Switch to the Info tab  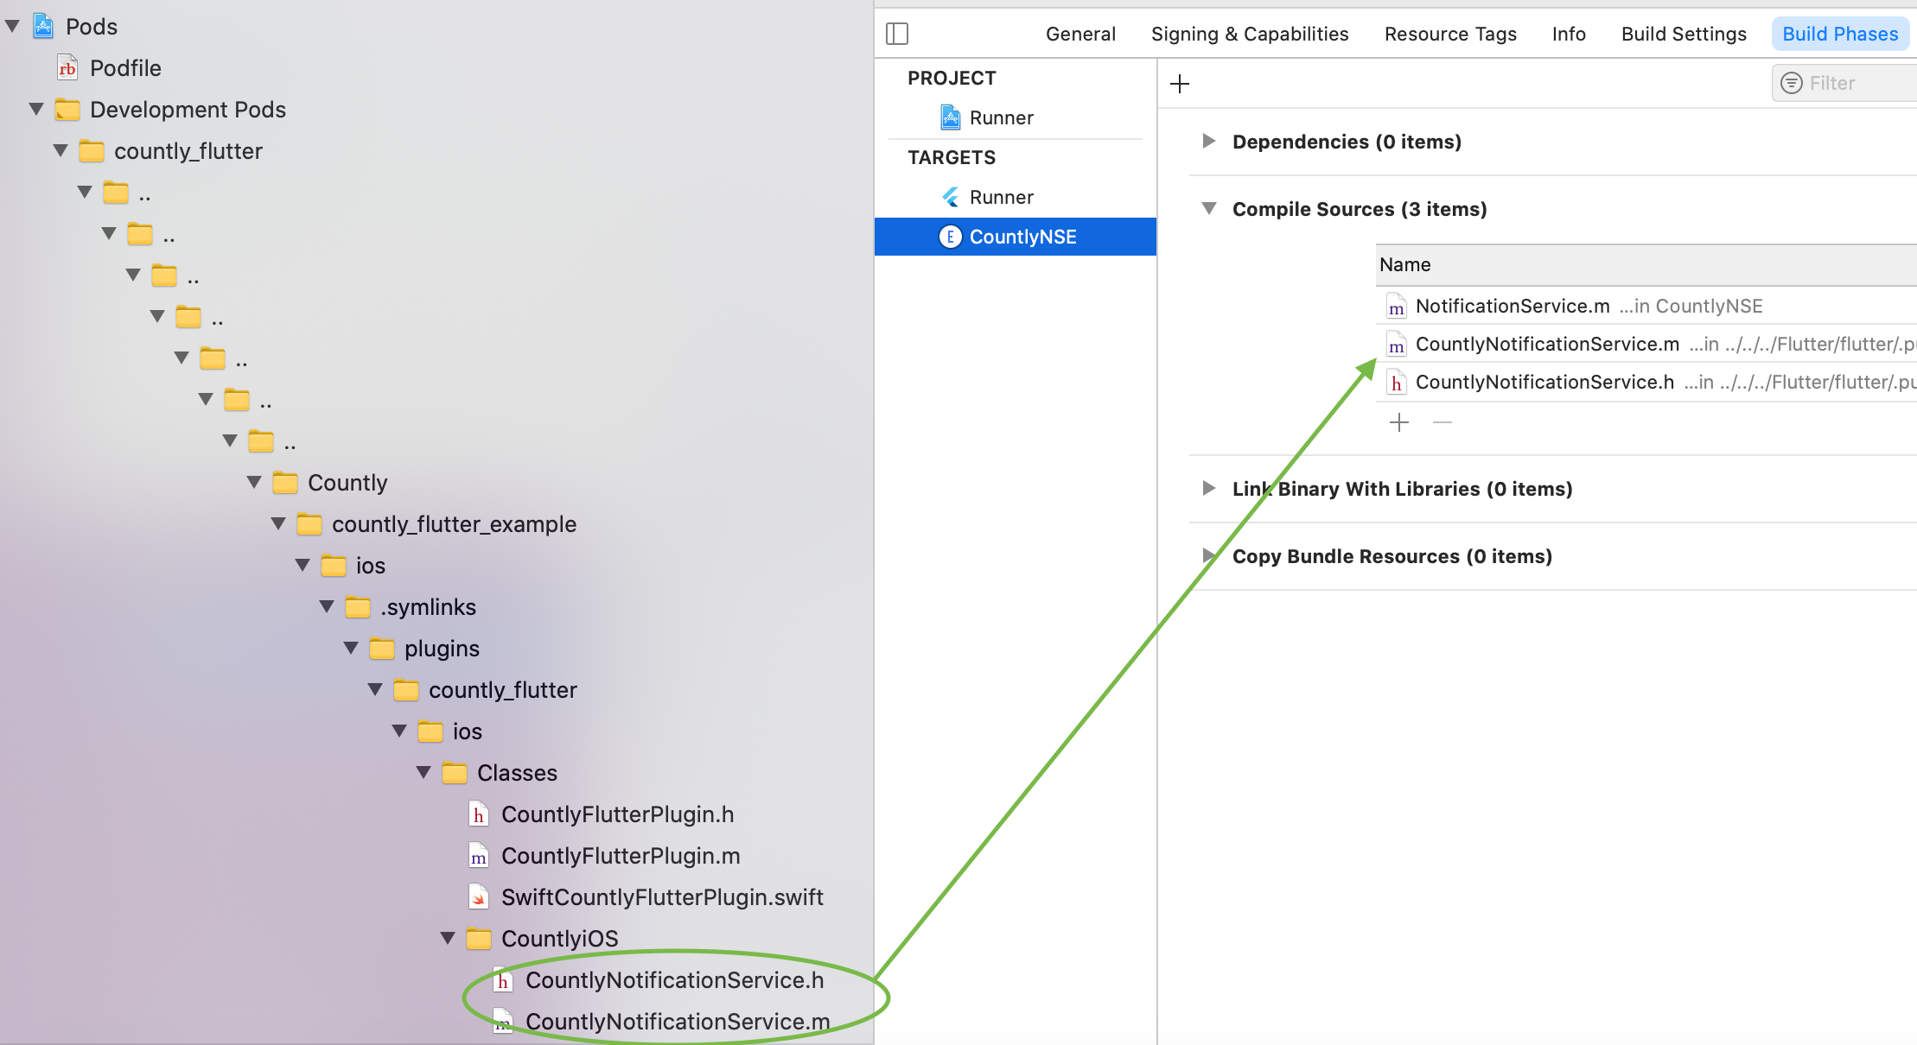pos(1569,34)
